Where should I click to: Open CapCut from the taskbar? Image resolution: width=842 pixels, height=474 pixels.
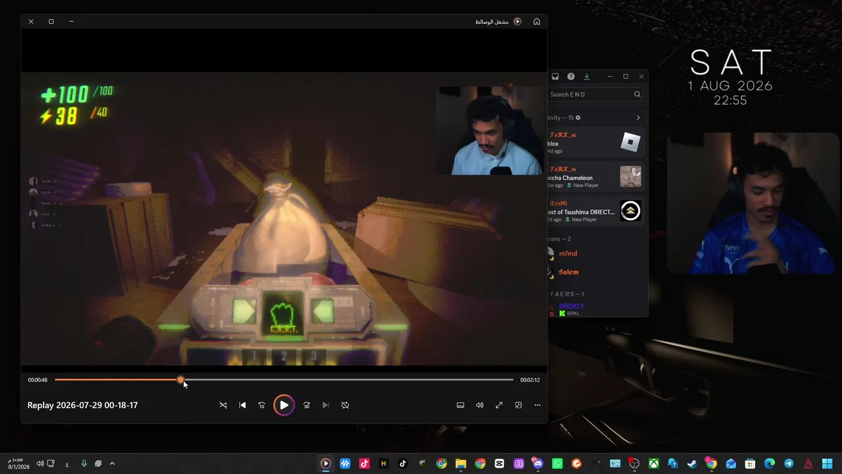click(x=499, y=463)
